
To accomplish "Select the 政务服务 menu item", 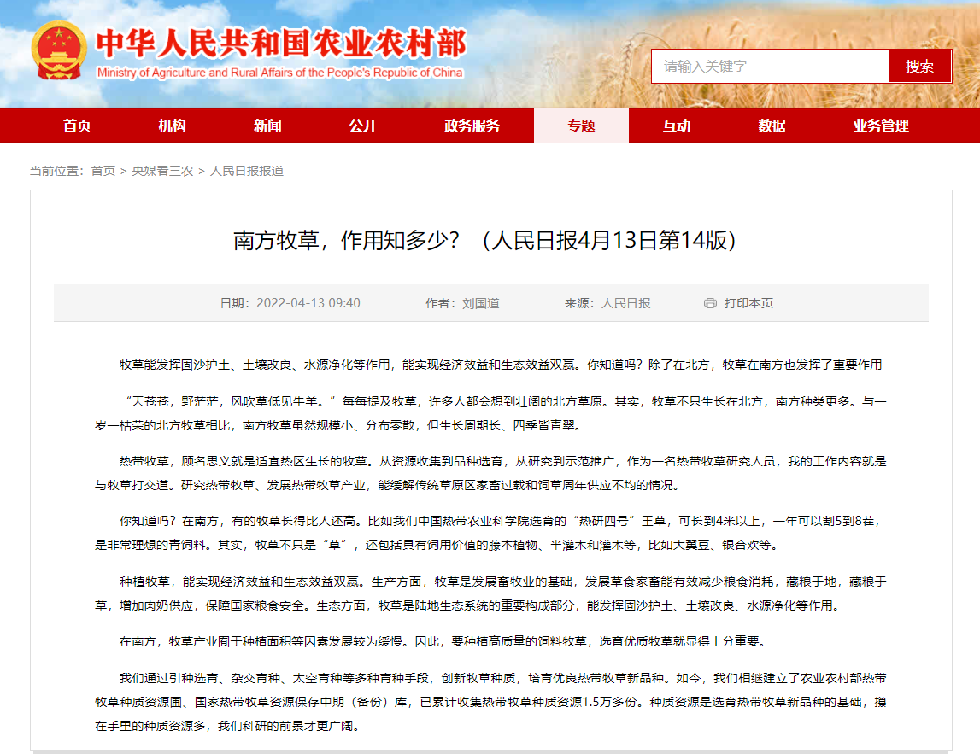I will 472,126.
